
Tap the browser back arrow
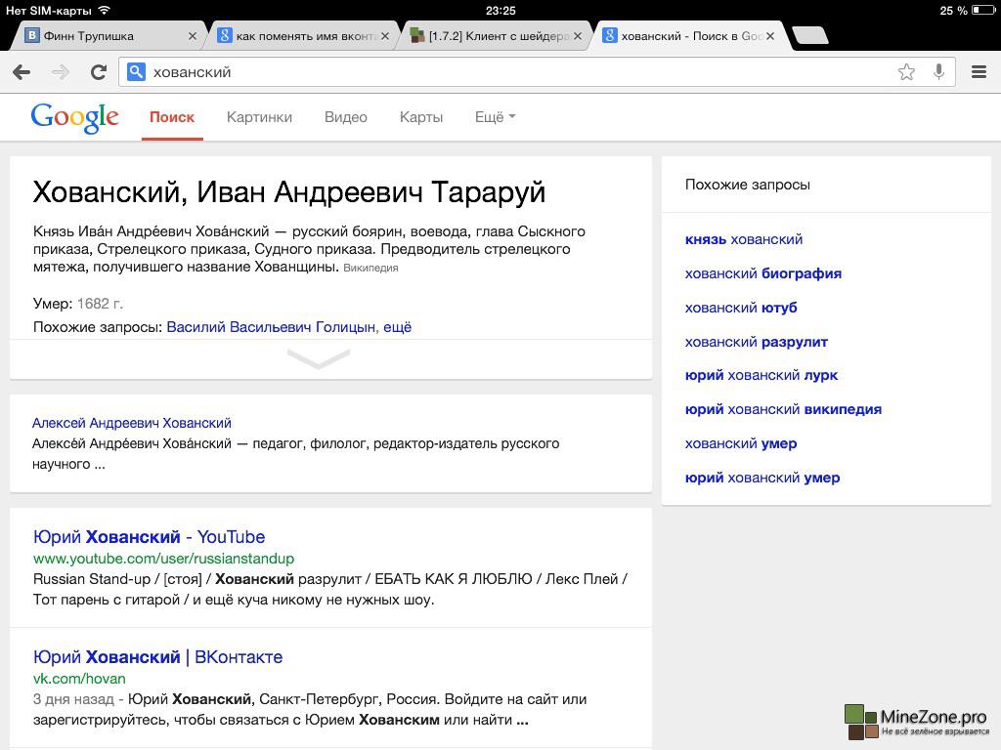[22, 71]
